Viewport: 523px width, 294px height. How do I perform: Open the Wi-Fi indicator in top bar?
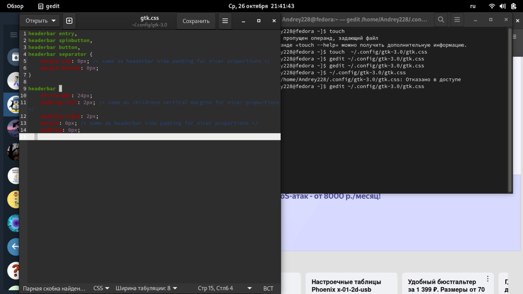click(492, 6)
